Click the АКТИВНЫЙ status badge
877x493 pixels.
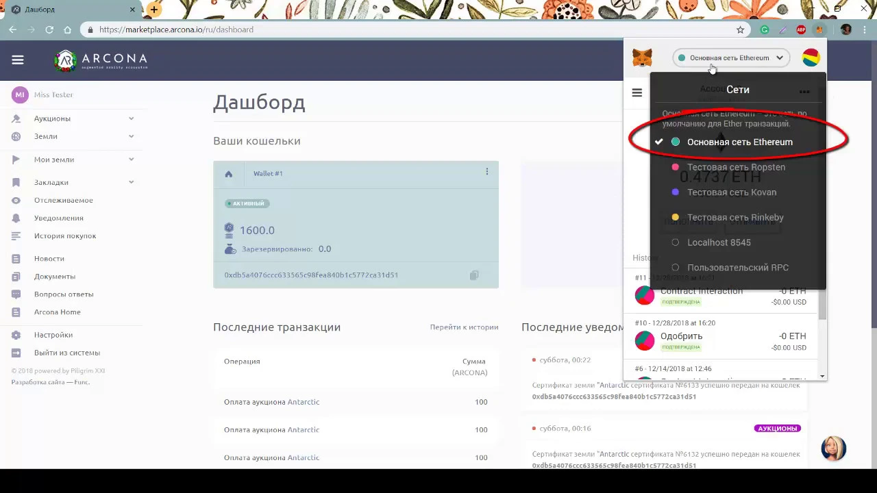point(247,203)
